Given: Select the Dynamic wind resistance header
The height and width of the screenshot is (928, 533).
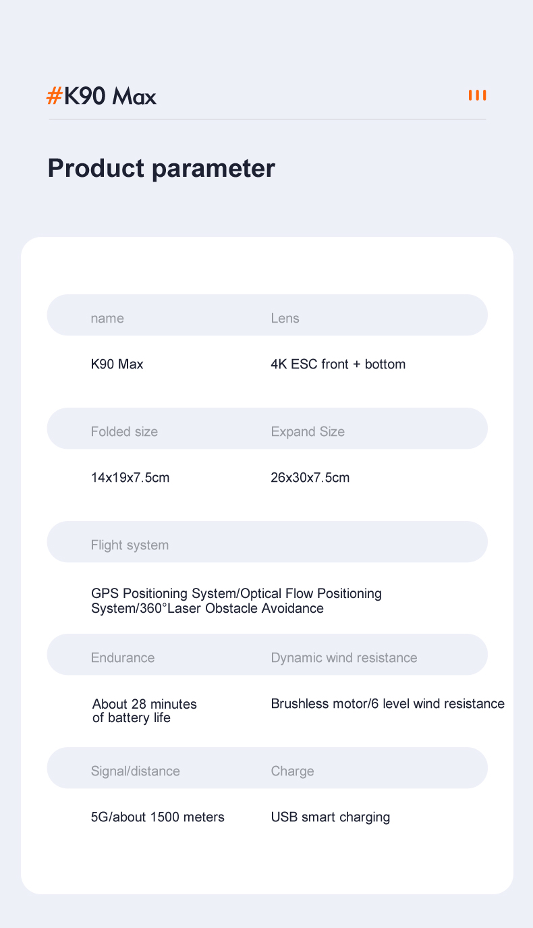Looking at the screenshot, I should pos(344,658).
